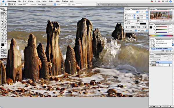Viewport: 174px width, 108px height.
Task: Open the volume control in menu bar
Action: click(x=166, y=1)
